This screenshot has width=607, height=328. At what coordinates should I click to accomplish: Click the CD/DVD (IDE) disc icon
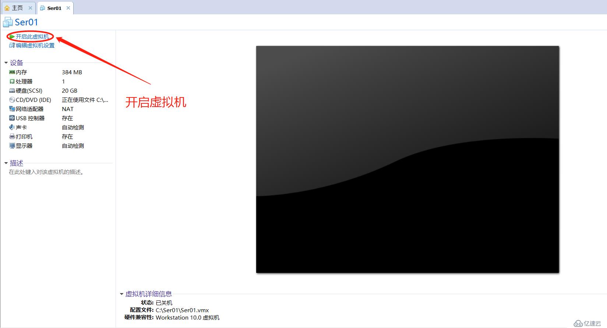point(12,100)
